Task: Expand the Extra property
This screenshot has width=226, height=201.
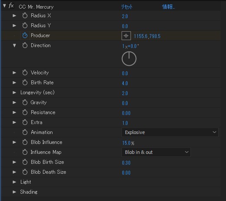Action: tap(14, 122)
